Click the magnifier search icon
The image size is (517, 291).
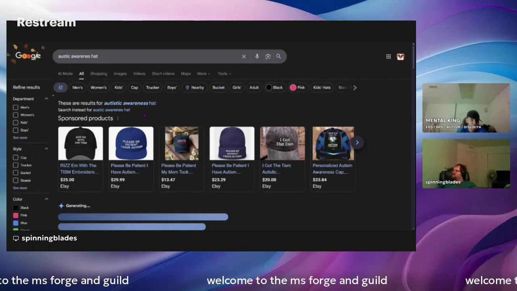[x=278, y=57]
